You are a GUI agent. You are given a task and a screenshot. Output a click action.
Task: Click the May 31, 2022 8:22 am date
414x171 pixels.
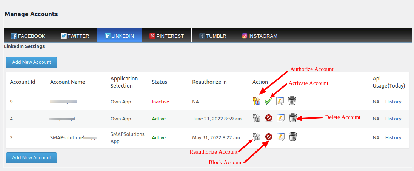point(216,137)
